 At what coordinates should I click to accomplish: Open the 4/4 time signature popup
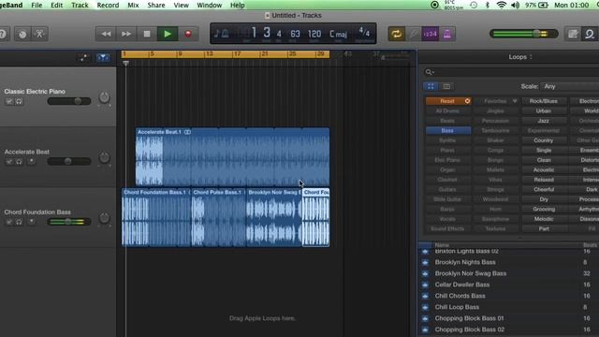(364, 33)
